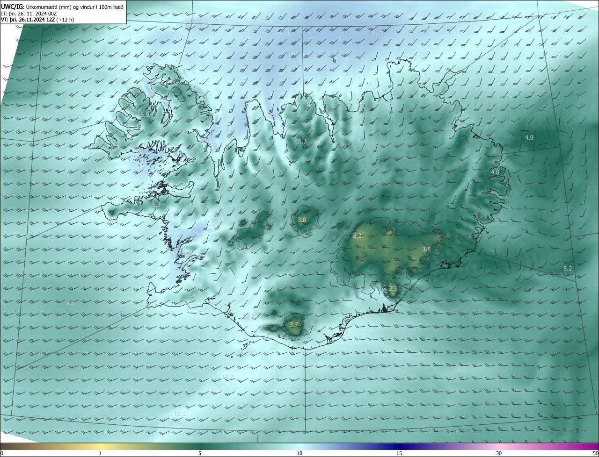Image resolution: width=599 pixels, height=457 pixels.
Task: Click the 3.7 value on the southern glacier
Action: coord(294,324)
